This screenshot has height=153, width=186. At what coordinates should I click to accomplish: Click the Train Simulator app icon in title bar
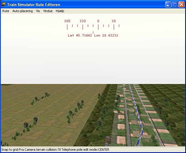[3, 5]
